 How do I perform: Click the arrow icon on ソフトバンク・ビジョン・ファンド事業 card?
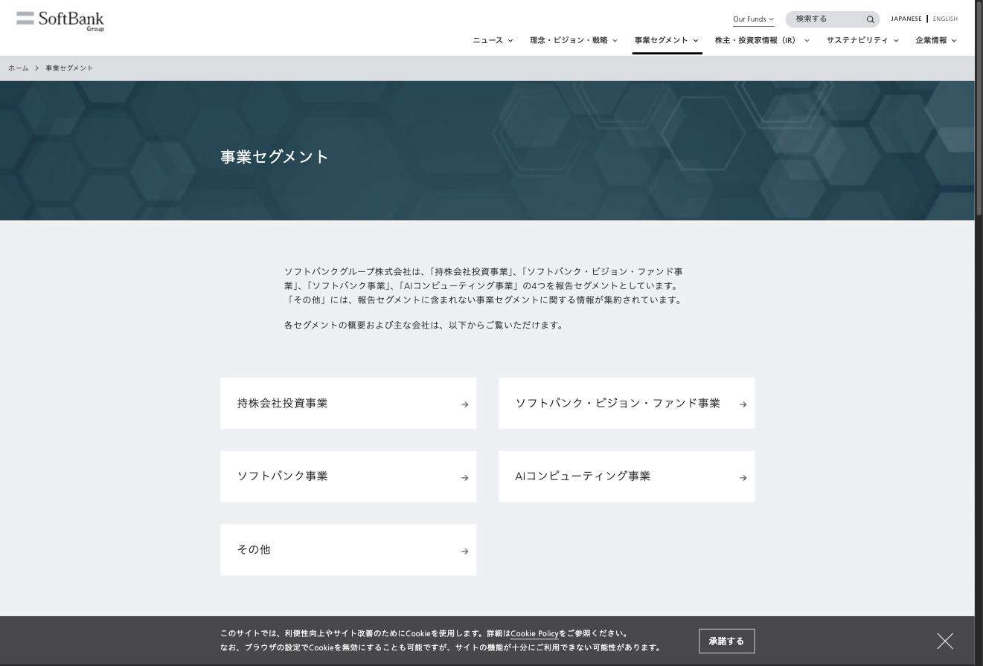pyautogui.click(x=743, y=404)
